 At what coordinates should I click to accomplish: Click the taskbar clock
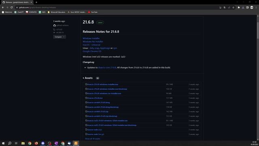coord(255,143)
